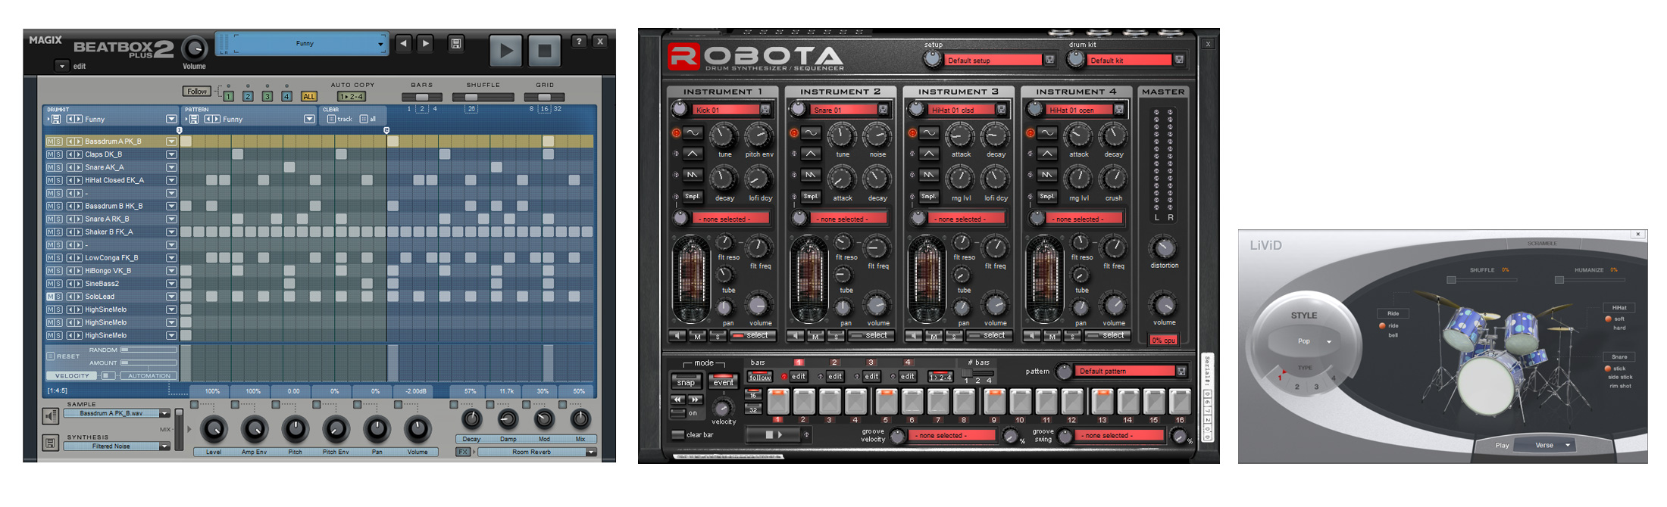1667x507 pixels.
Task: Click the Velocity tab in BeatBox
Action: pyautogui.click(x=72, y=376)
